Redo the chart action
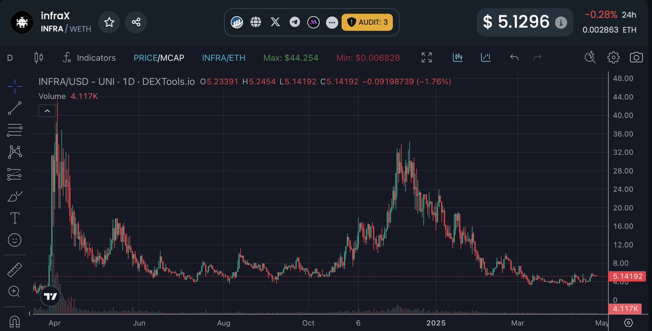This screenshot has height=331, width=652. point(538,58)
